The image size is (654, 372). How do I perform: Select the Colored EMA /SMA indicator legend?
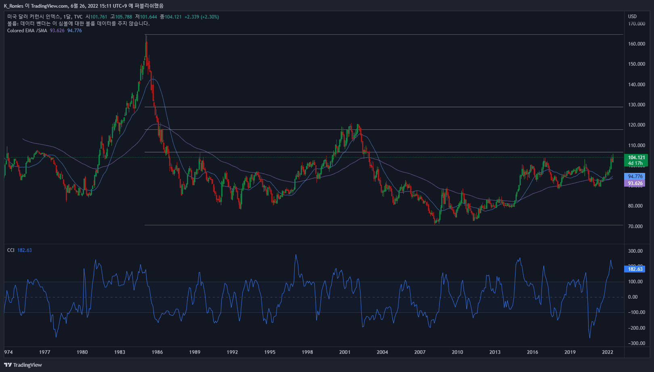click(x=27, y=31)
